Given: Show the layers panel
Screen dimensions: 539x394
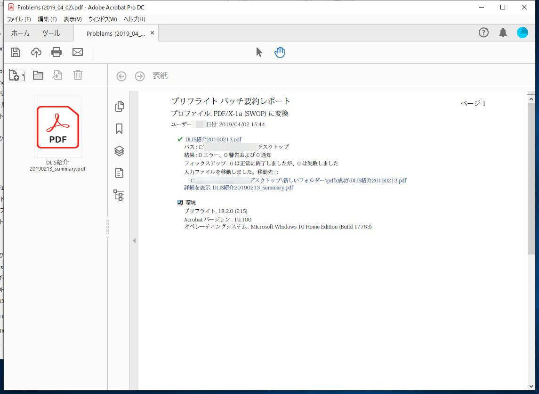Looking at the screenshot, I should click(120, 151).
